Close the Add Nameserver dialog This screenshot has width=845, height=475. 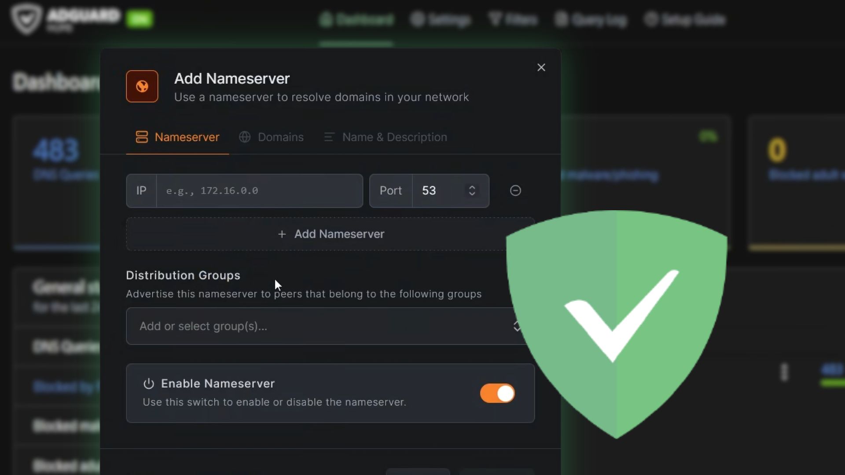coord(541,67)
